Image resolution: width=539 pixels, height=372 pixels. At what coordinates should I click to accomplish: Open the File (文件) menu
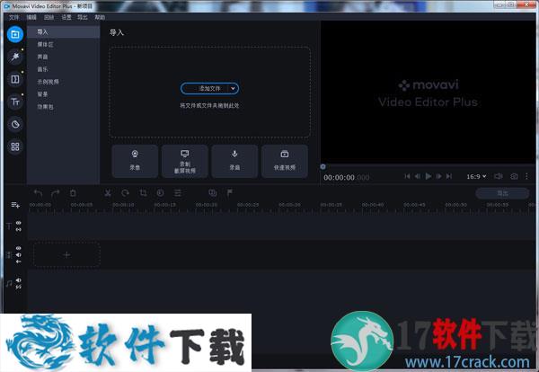[13, 18]
